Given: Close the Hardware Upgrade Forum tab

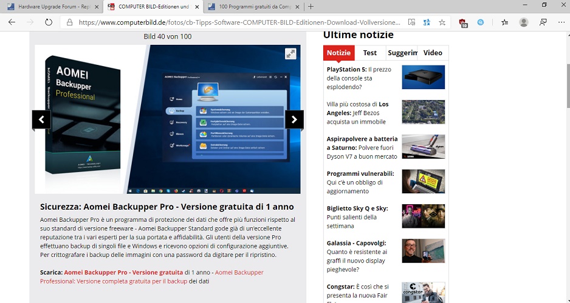Looking at the screenshot, I should 97,7.
